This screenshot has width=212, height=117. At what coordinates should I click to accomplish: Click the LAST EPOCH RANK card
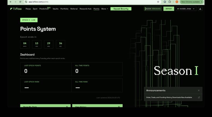click(46, 85)
